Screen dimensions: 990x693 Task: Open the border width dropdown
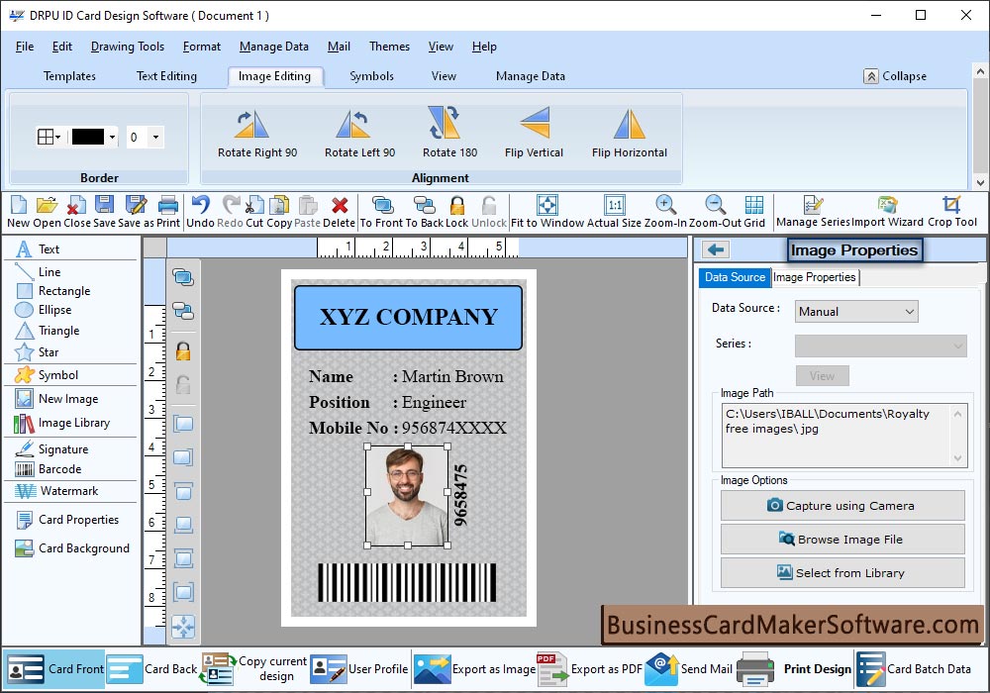pos(155,137)
